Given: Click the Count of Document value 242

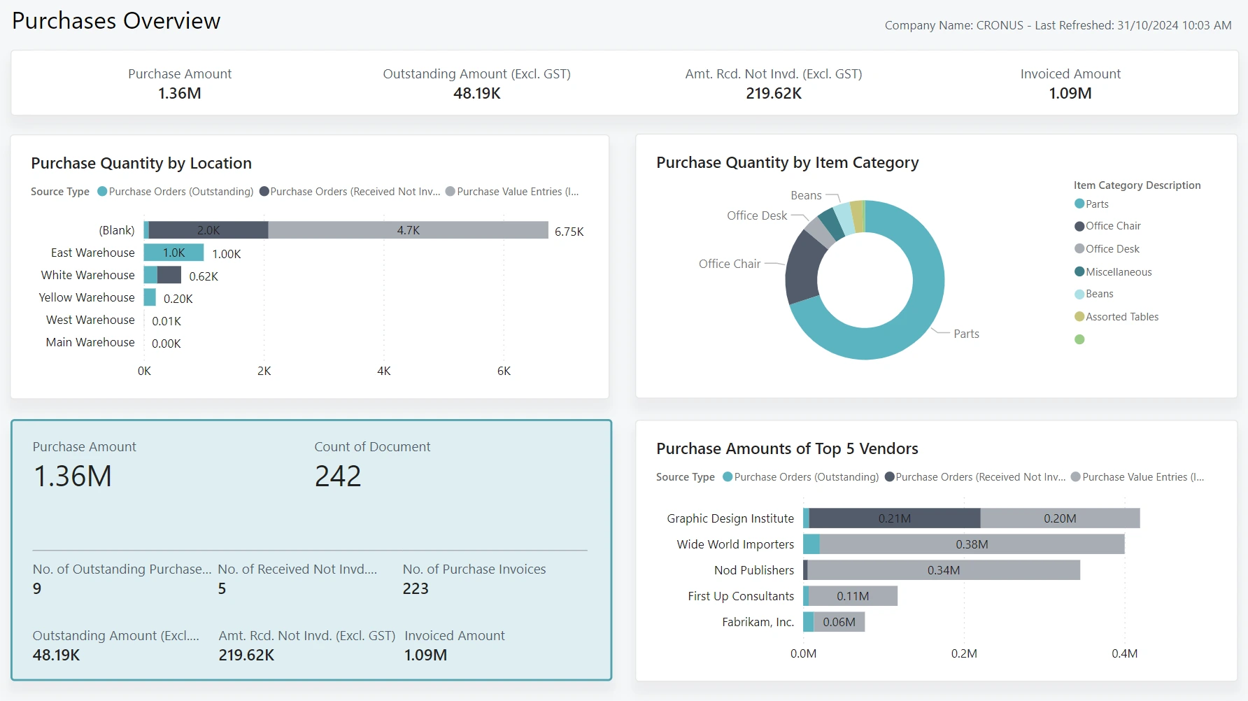Looking at the screenshot, I should tap(338, 476).
